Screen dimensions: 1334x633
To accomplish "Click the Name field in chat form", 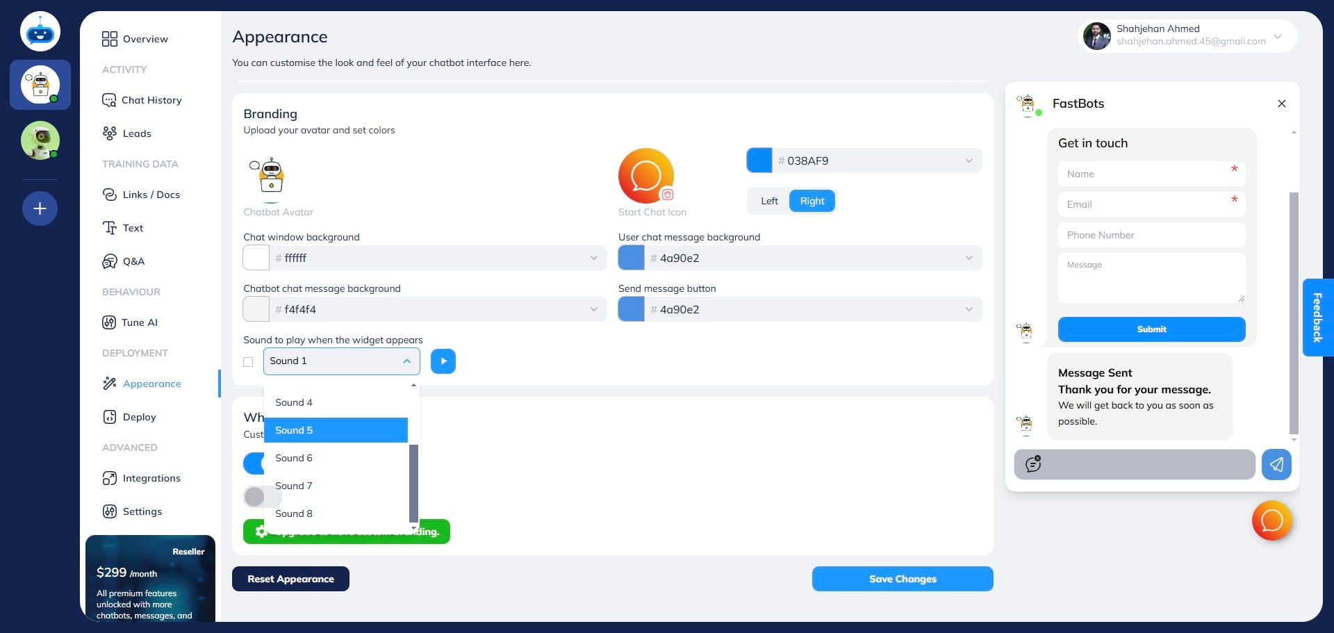I will pos(1151,174).
